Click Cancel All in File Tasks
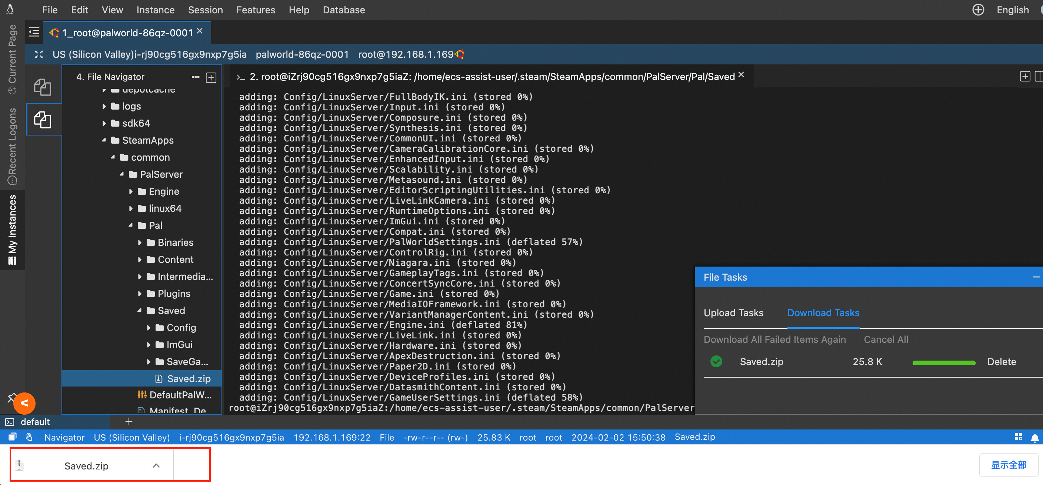The height and width of the screenshot is (485, 1043). pos(886,339)
